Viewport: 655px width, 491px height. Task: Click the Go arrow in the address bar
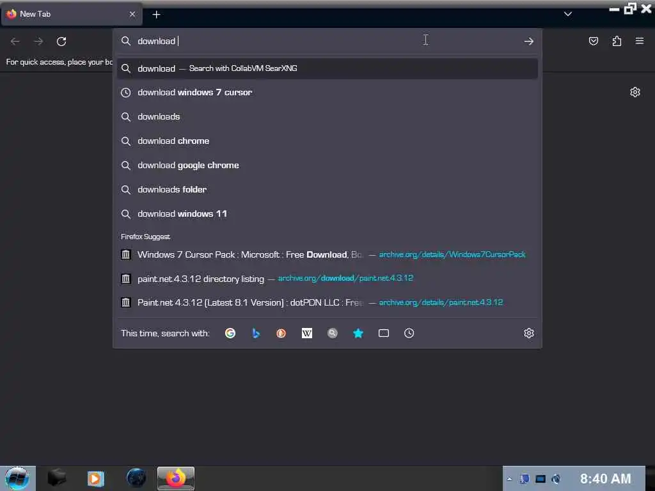(x=528, y=41)
